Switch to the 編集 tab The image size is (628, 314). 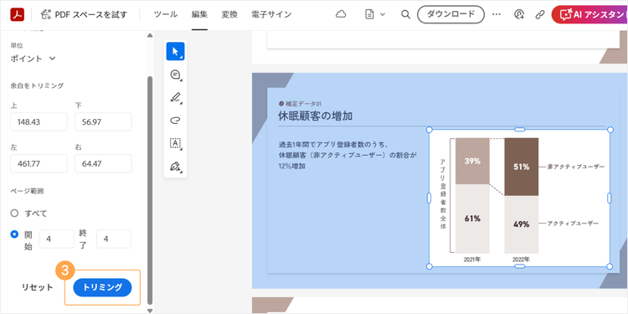point(199,15)
